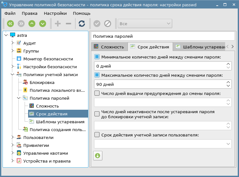Open the Настройки menu

[55, 13]
